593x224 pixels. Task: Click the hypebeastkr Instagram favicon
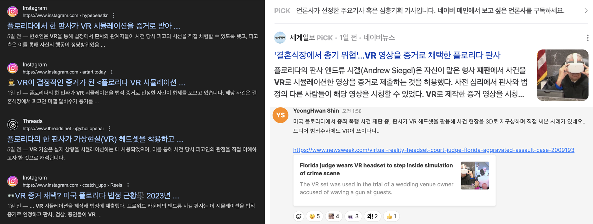(13, 12)
